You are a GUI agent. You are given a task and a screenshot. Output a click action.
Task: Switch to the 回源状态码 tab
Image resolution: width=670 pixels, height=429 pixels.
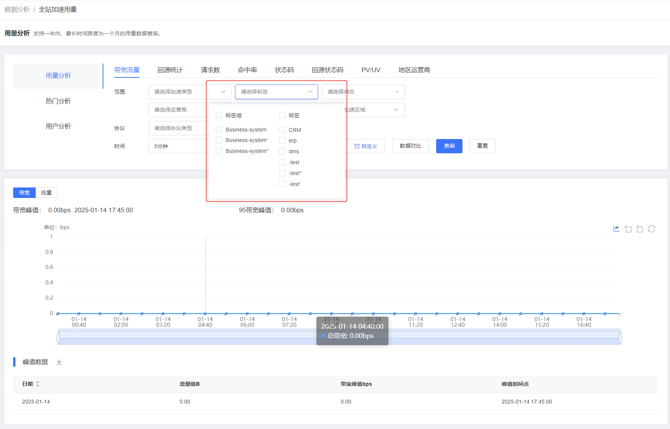[327, 70]
